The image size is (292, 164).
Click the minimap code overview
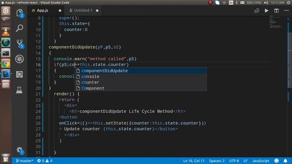tap(276, 22)
